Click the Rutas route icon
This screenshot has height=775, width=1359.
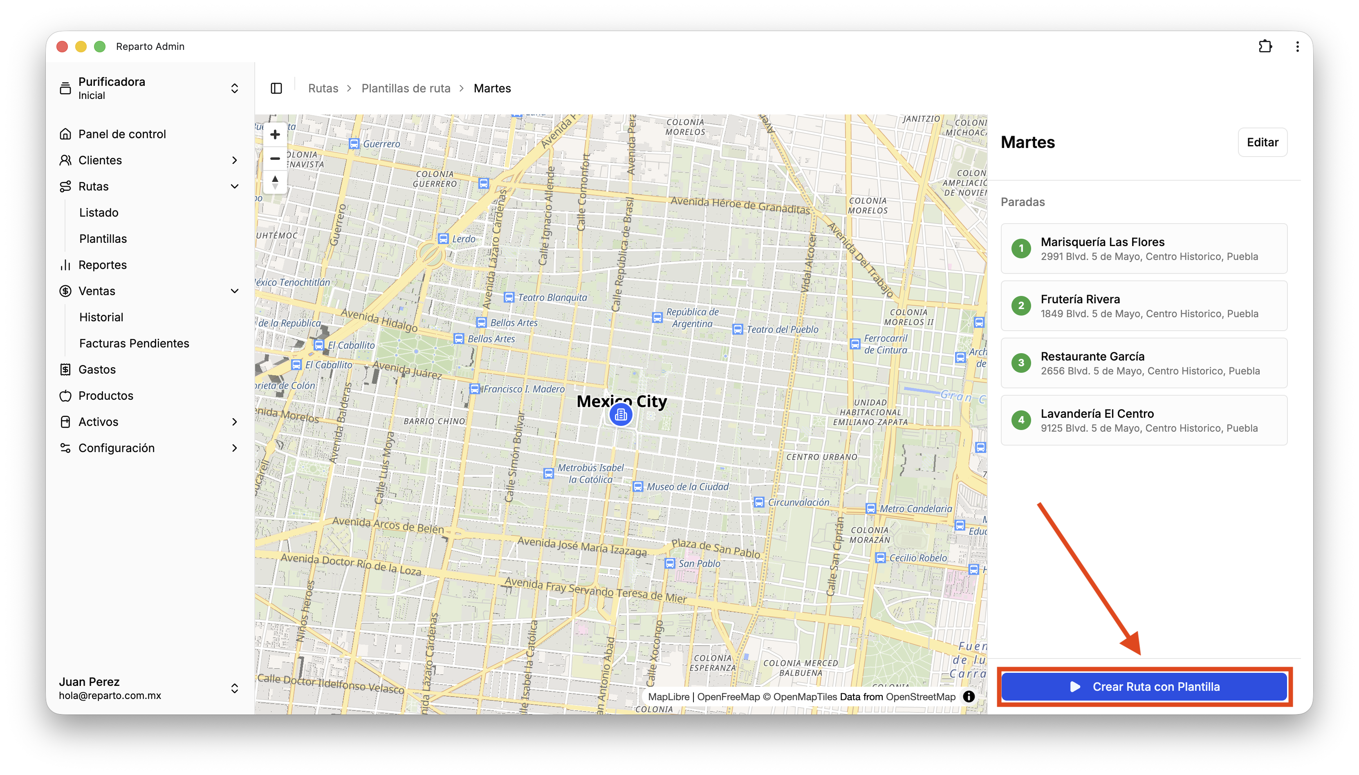(x=65, y=186)
